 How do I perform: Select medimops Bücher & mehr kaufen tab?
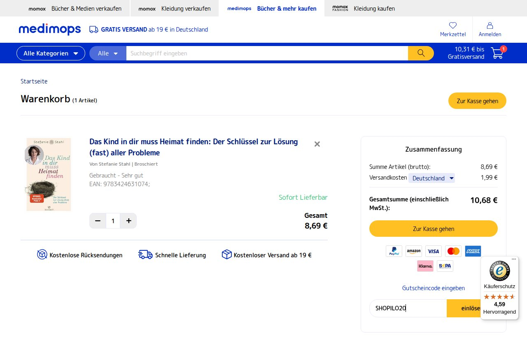[272, 8]
